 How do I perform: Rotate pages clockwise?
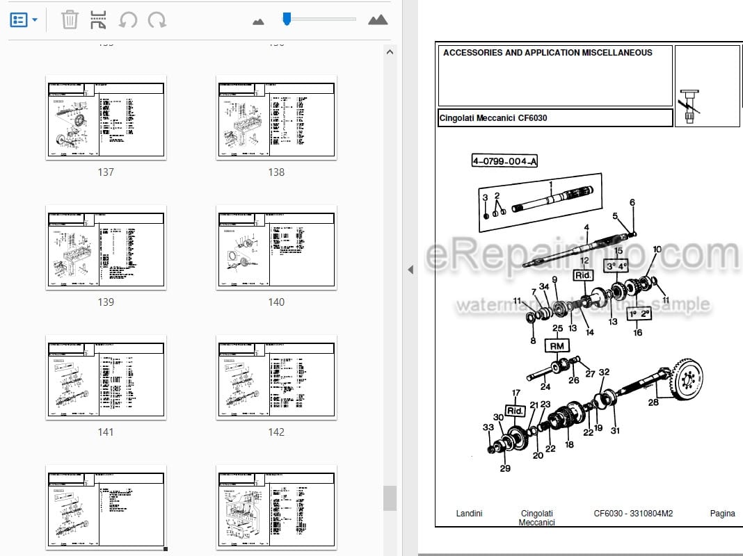pyautogui.click(x=157, y=20)
